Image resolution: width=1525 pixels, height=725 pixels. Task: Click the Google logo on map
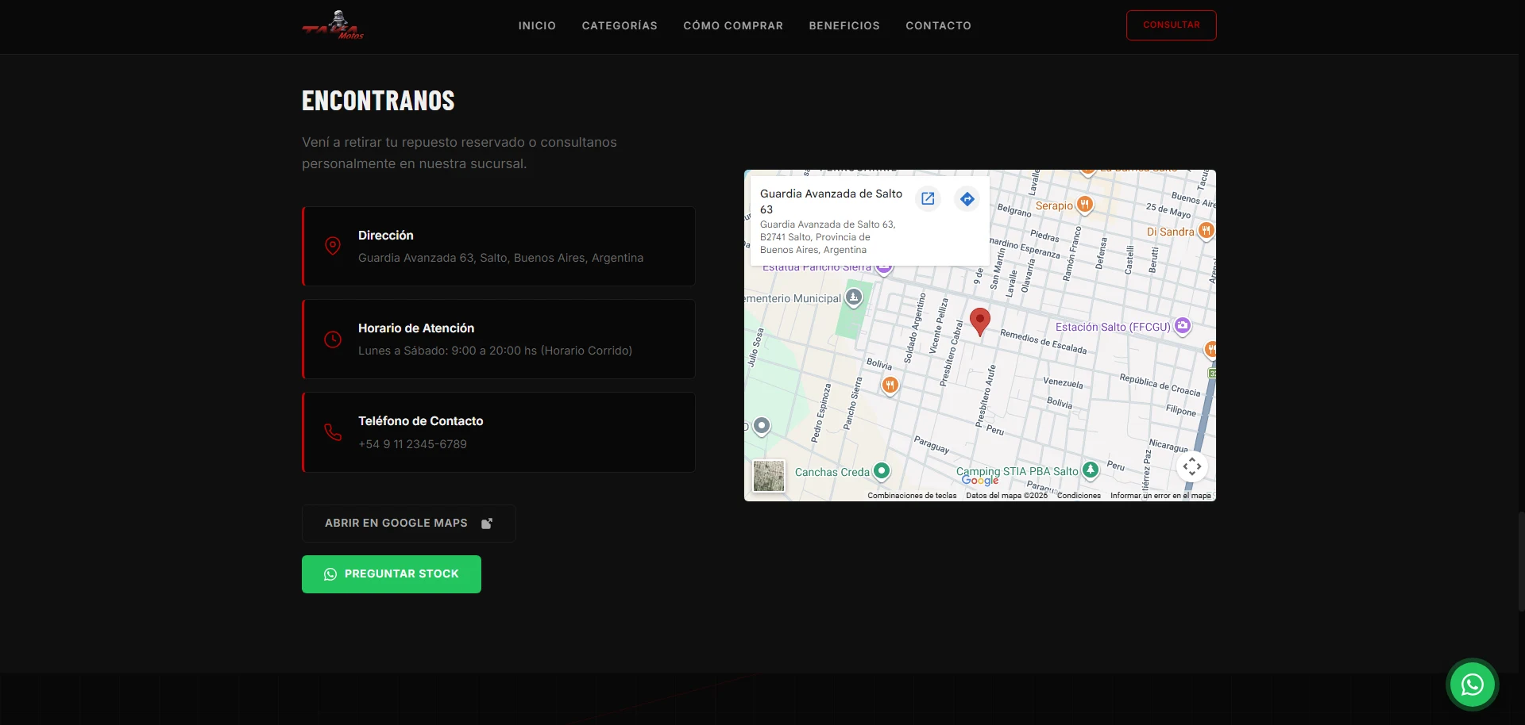980,481
